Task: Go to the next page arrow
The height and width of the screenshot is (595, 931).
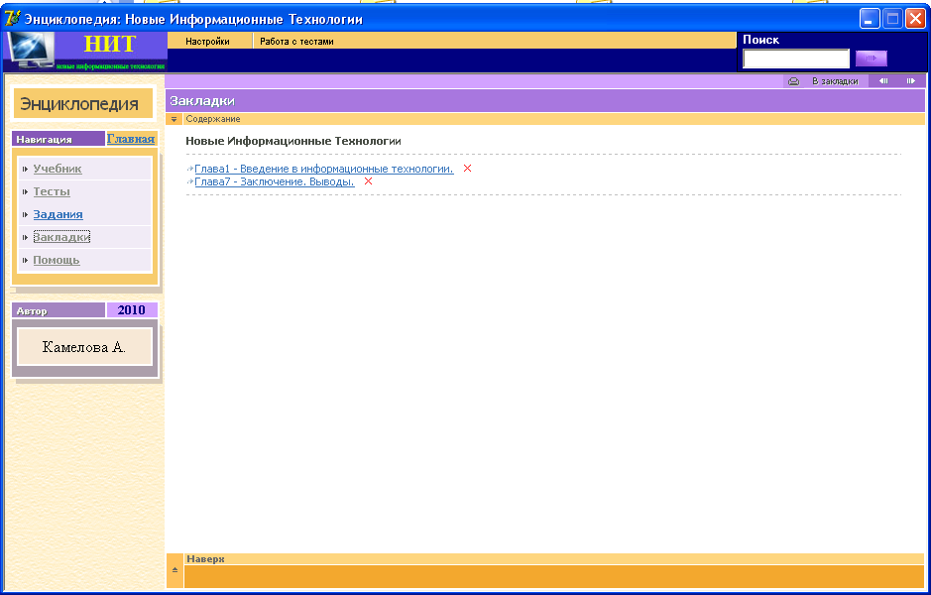Action: point(910,81)
